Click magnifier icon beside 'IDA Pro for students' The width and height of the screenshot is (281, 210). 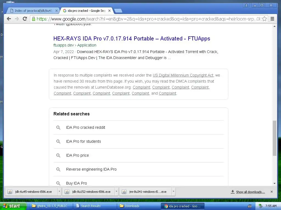pos(58,141)
